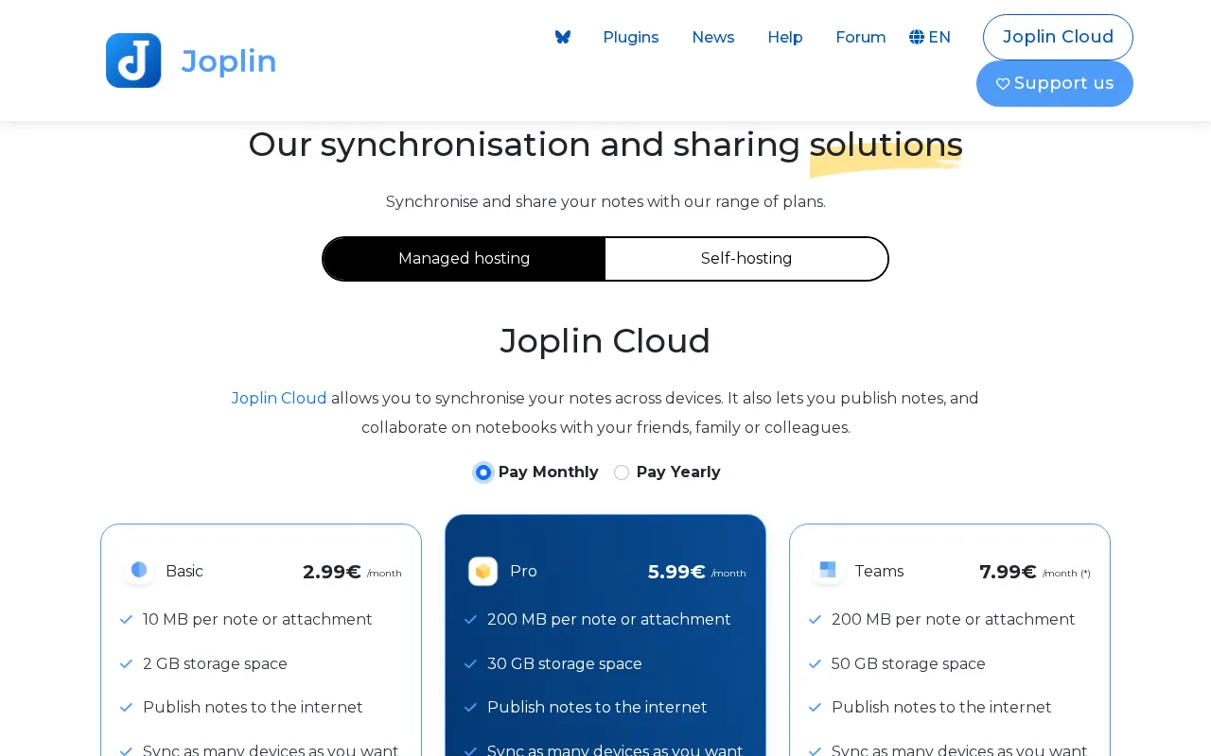Click "2 GB storage space" in Basic plan
This screenshot has width=1211, height=756.
point(215,664)
